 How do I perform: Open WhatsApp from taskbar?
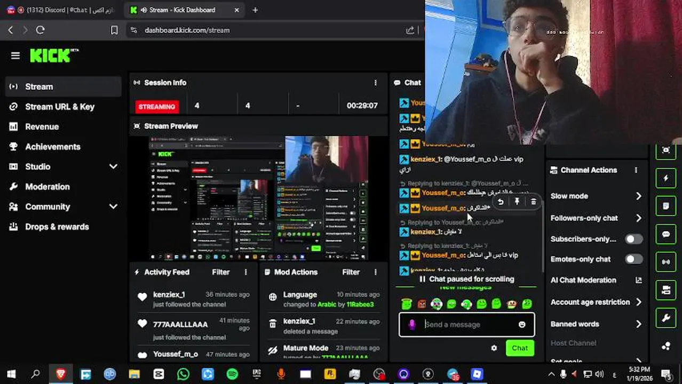(183, 374)
